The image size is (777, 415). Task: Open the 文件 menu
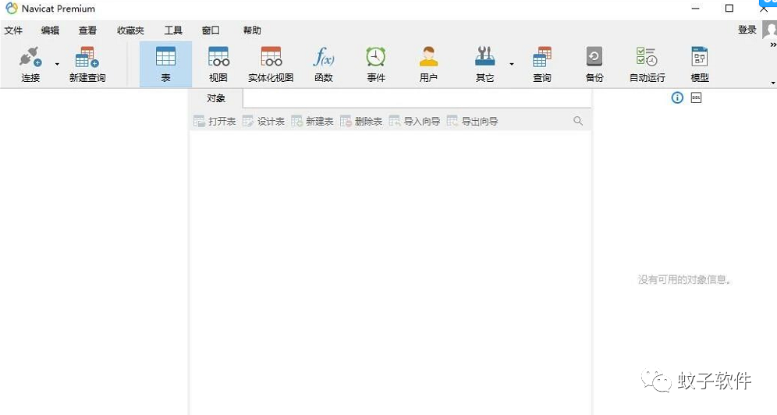click(13, 30)
